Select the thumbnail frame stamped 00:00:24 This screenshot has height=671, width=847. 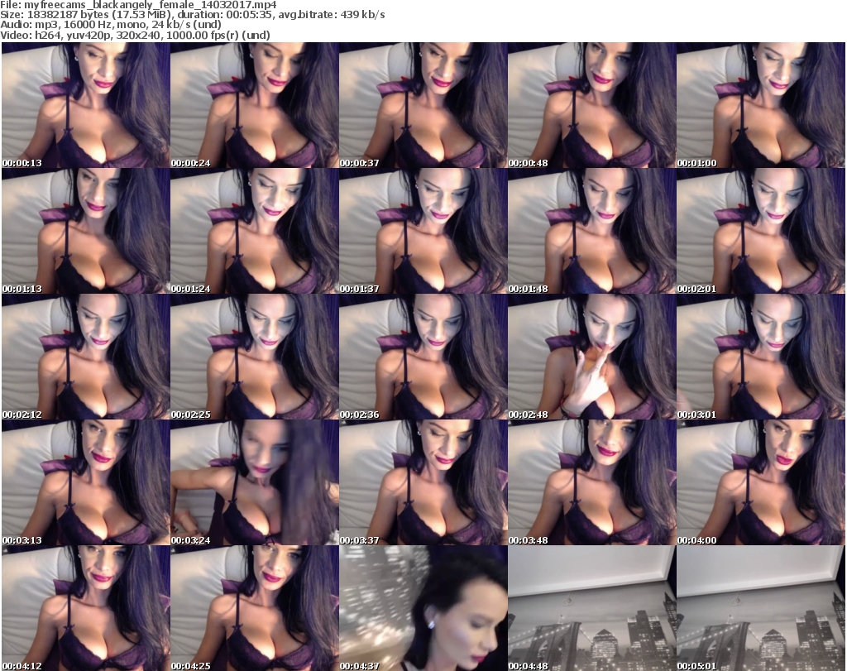tap(255, 105)
